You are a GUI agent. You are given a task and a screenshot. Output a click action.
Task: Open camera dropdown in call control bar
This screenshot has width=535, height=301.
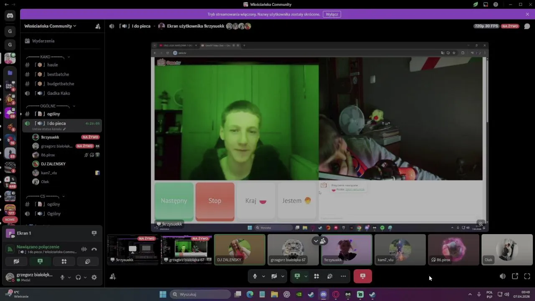283,276
